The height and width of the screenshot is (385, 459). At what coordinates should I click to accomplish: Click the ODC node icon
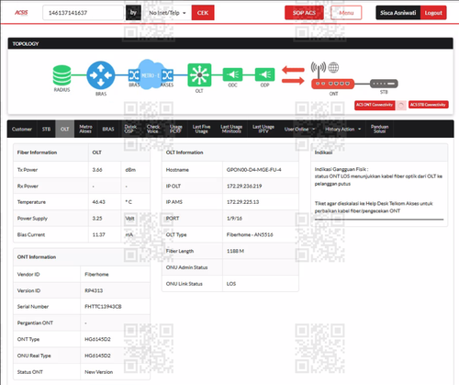pyautogui.click(x=232, y=74)
